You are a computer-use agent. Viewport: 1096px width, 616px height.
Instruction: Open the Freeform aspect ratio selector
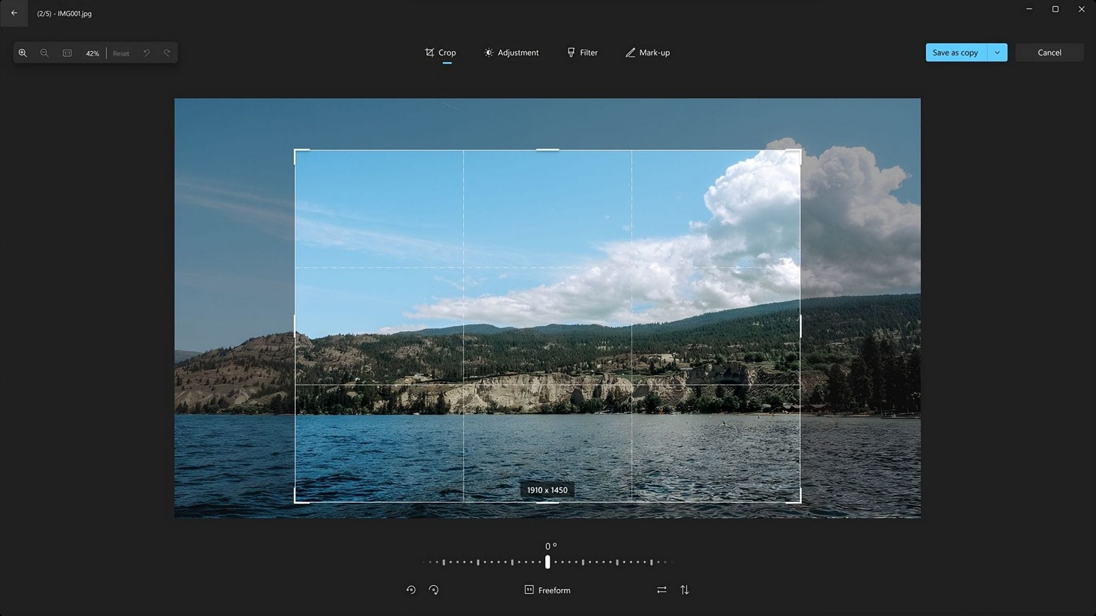(x=547, y=590)
